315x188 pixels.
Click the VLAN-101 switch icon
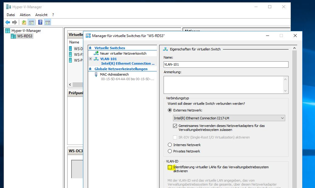tap(96, 59)
